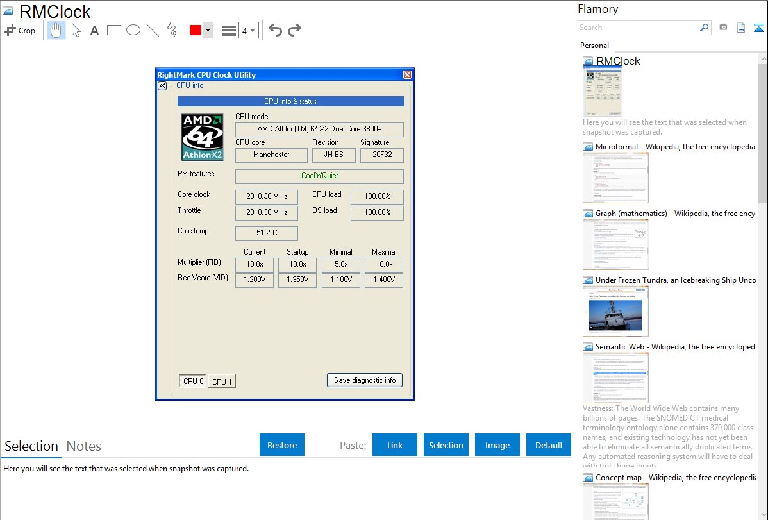
Task: Click the document page icon in Flamory
Action: (x=741, y=28)
